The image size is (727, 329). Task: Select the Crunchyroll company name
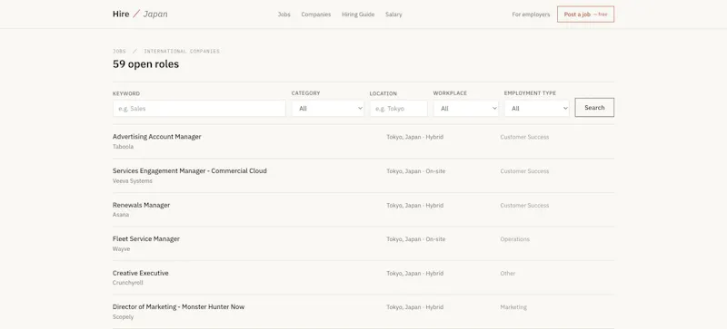point(127,283)
